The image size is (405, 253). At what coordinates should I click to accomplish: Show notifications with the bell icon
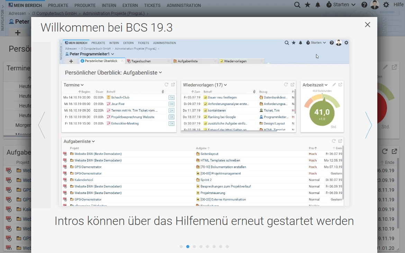point(318,5)
